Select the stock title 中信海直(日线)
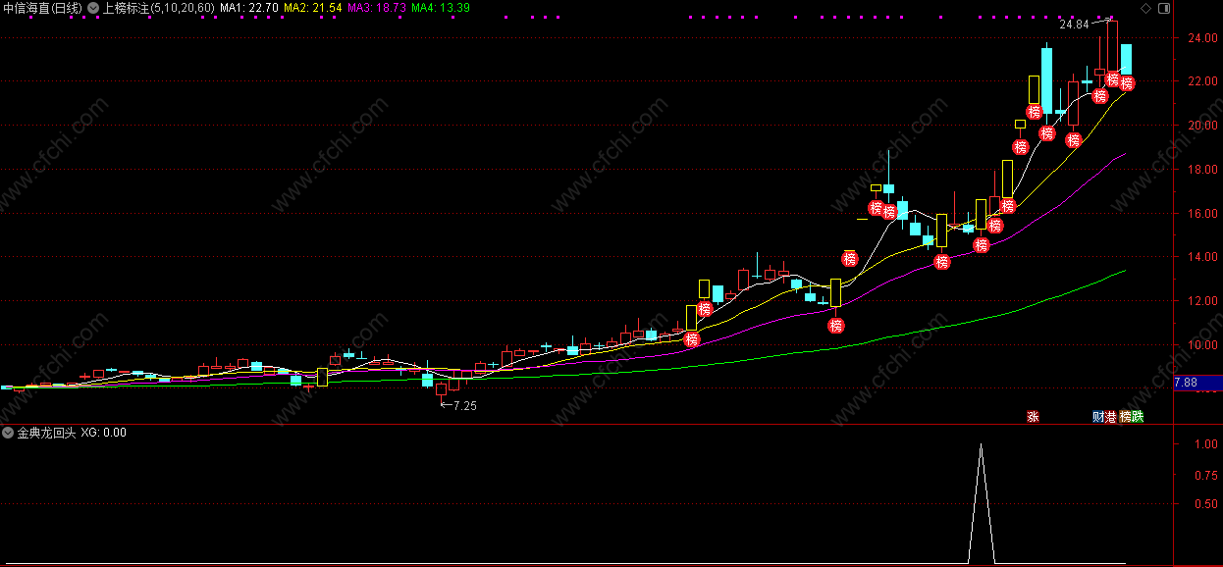The image size is (1223, 567). pyautogui.click(x=43, y=8)
